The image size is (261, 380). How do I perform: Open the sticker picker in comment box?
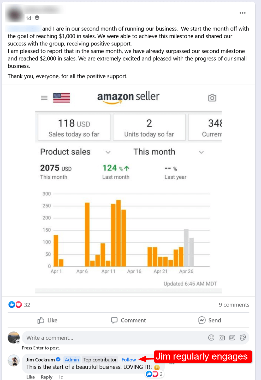click(x=243, y=338)
